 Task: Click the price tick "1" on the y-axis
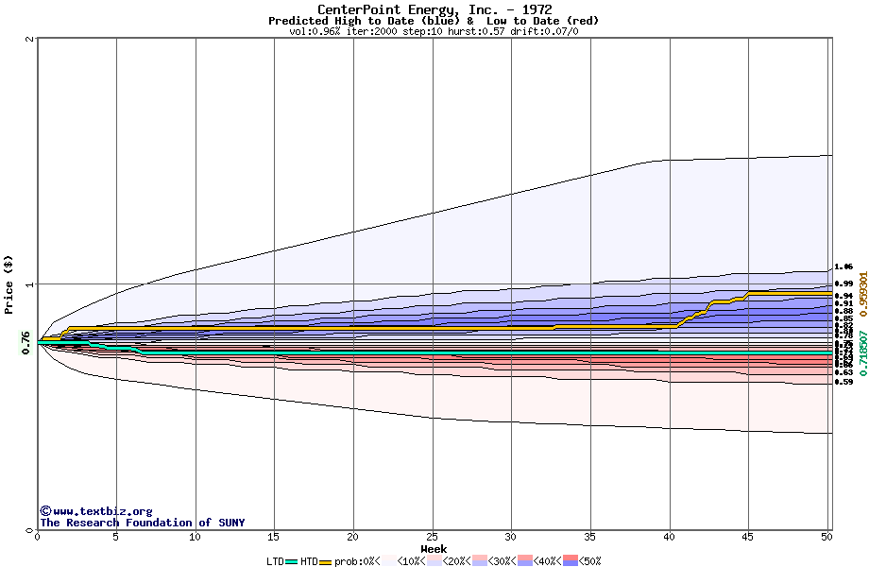click(x=30, y=284)
